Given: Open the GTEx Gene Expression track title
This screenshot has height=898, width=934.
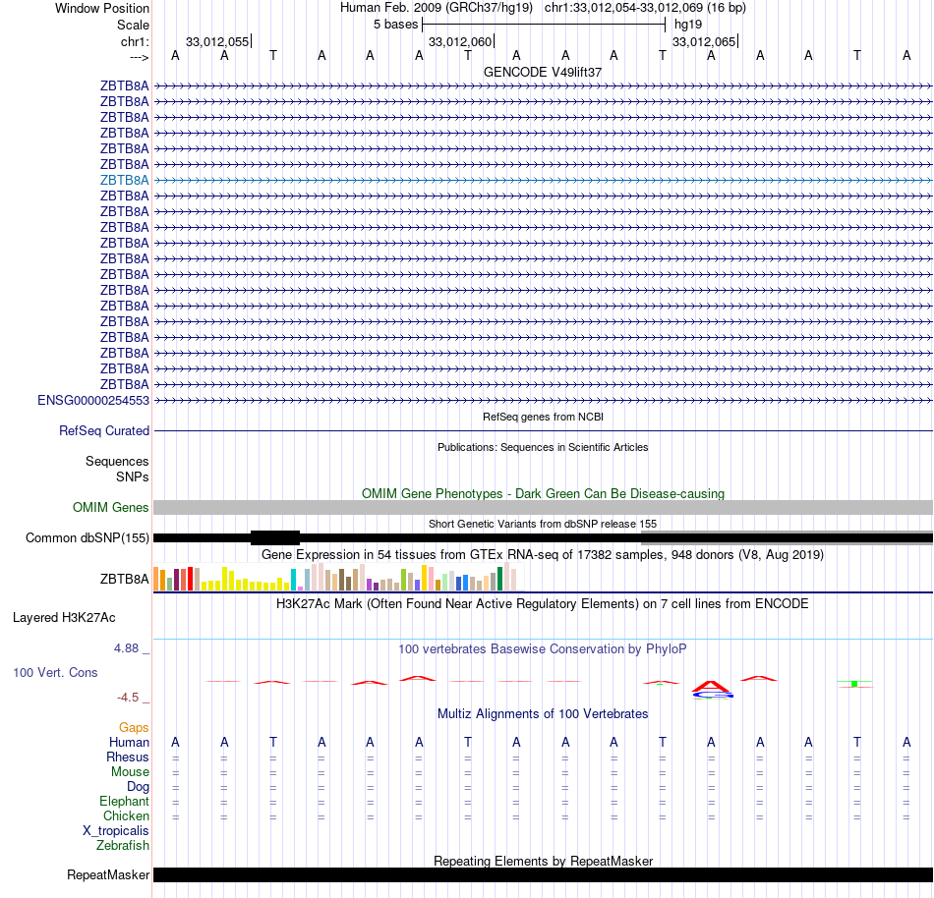Looking at the screenshot, I should (543, 555).
